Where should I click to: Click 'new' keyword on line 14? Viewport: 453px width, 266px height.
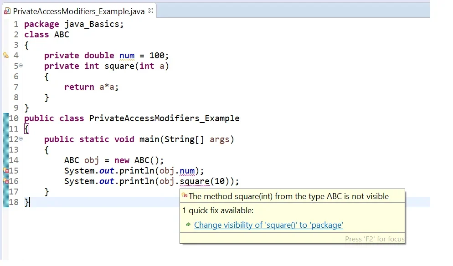point(122,160)
